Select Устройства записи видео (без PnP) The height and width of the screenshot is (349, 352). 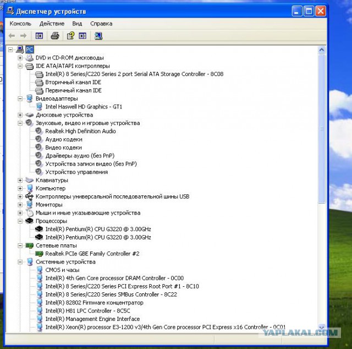pos(91,164)
